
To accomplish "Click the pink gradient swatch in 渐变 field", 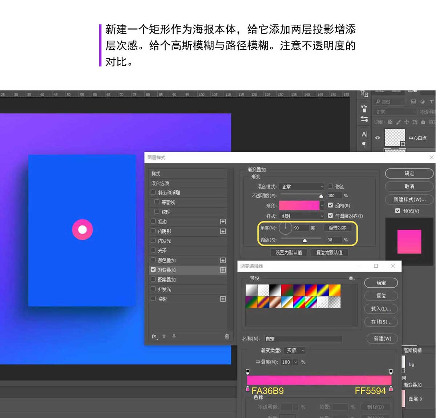I will coord(299,206).
